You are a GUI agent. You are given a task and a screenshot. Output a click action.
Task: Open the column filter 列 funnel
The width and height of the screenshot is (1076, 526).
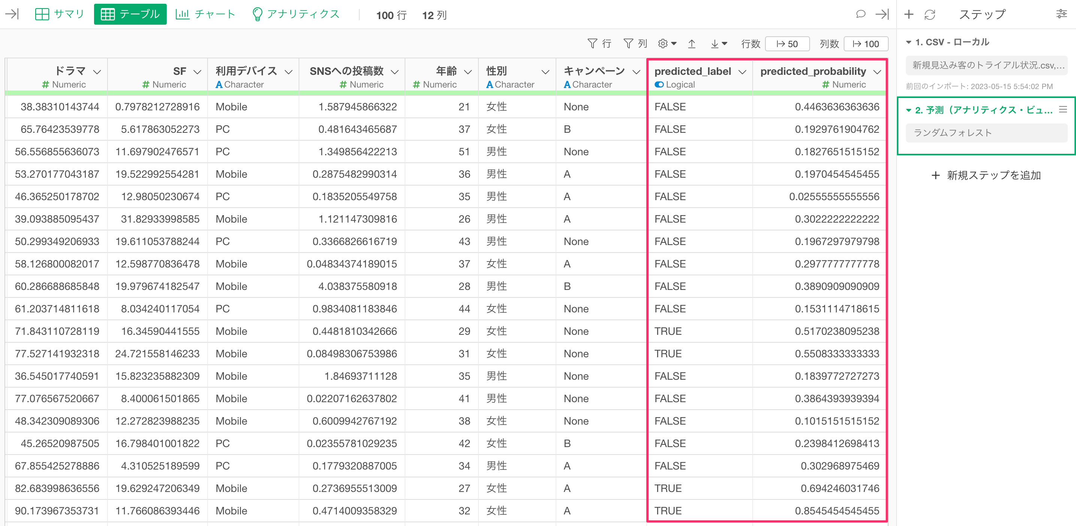point(635,43)
